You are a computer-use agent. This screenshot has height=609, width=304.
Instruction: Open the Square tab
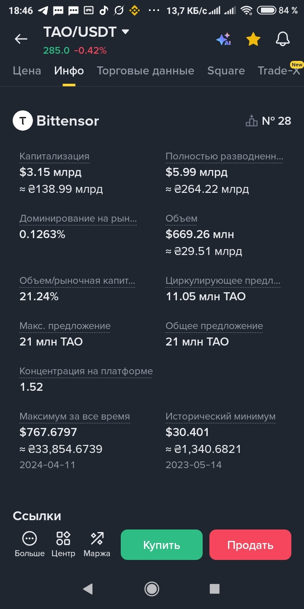click(x=226, y=71)
